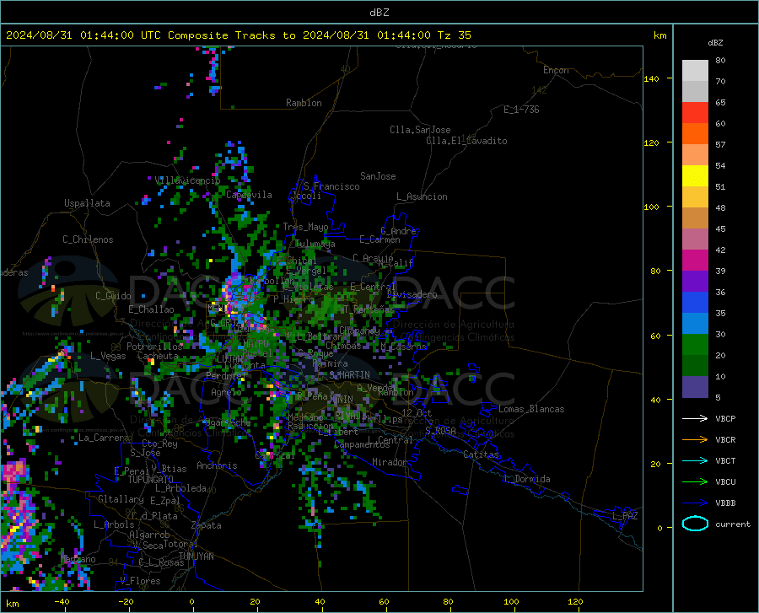Click the 'km' label at top right
This screenshot has width=759, height=613.
click(659, 35)
